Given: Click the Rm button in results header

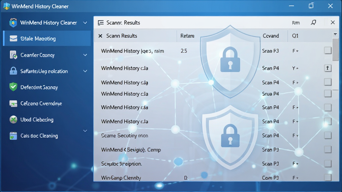Looking at the screenshot, I should click(296, 23).
